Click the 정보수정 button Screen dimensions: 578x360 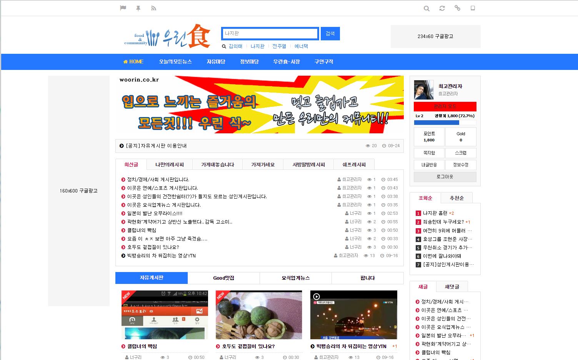[x=461, y=165]
